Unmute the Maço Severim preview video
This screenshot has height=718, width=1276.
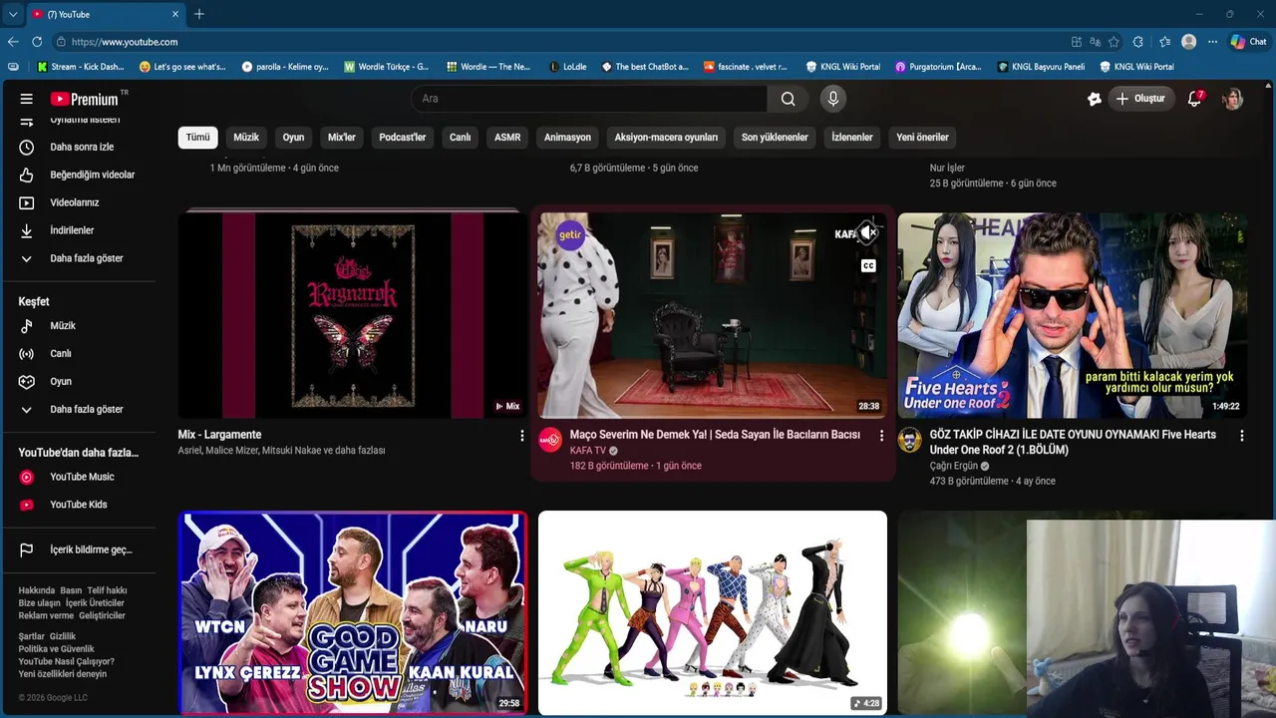[869, 233]
